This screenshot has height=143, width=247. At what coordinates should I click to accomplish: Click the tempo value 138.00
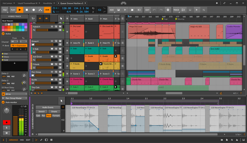click(66, 8)
